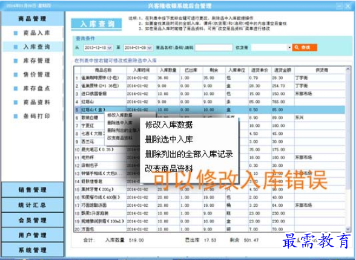Sort by the 入库时间 column header
Viewport: 356px width, 260px height.
pyautogui.click(x=142, y=70)
